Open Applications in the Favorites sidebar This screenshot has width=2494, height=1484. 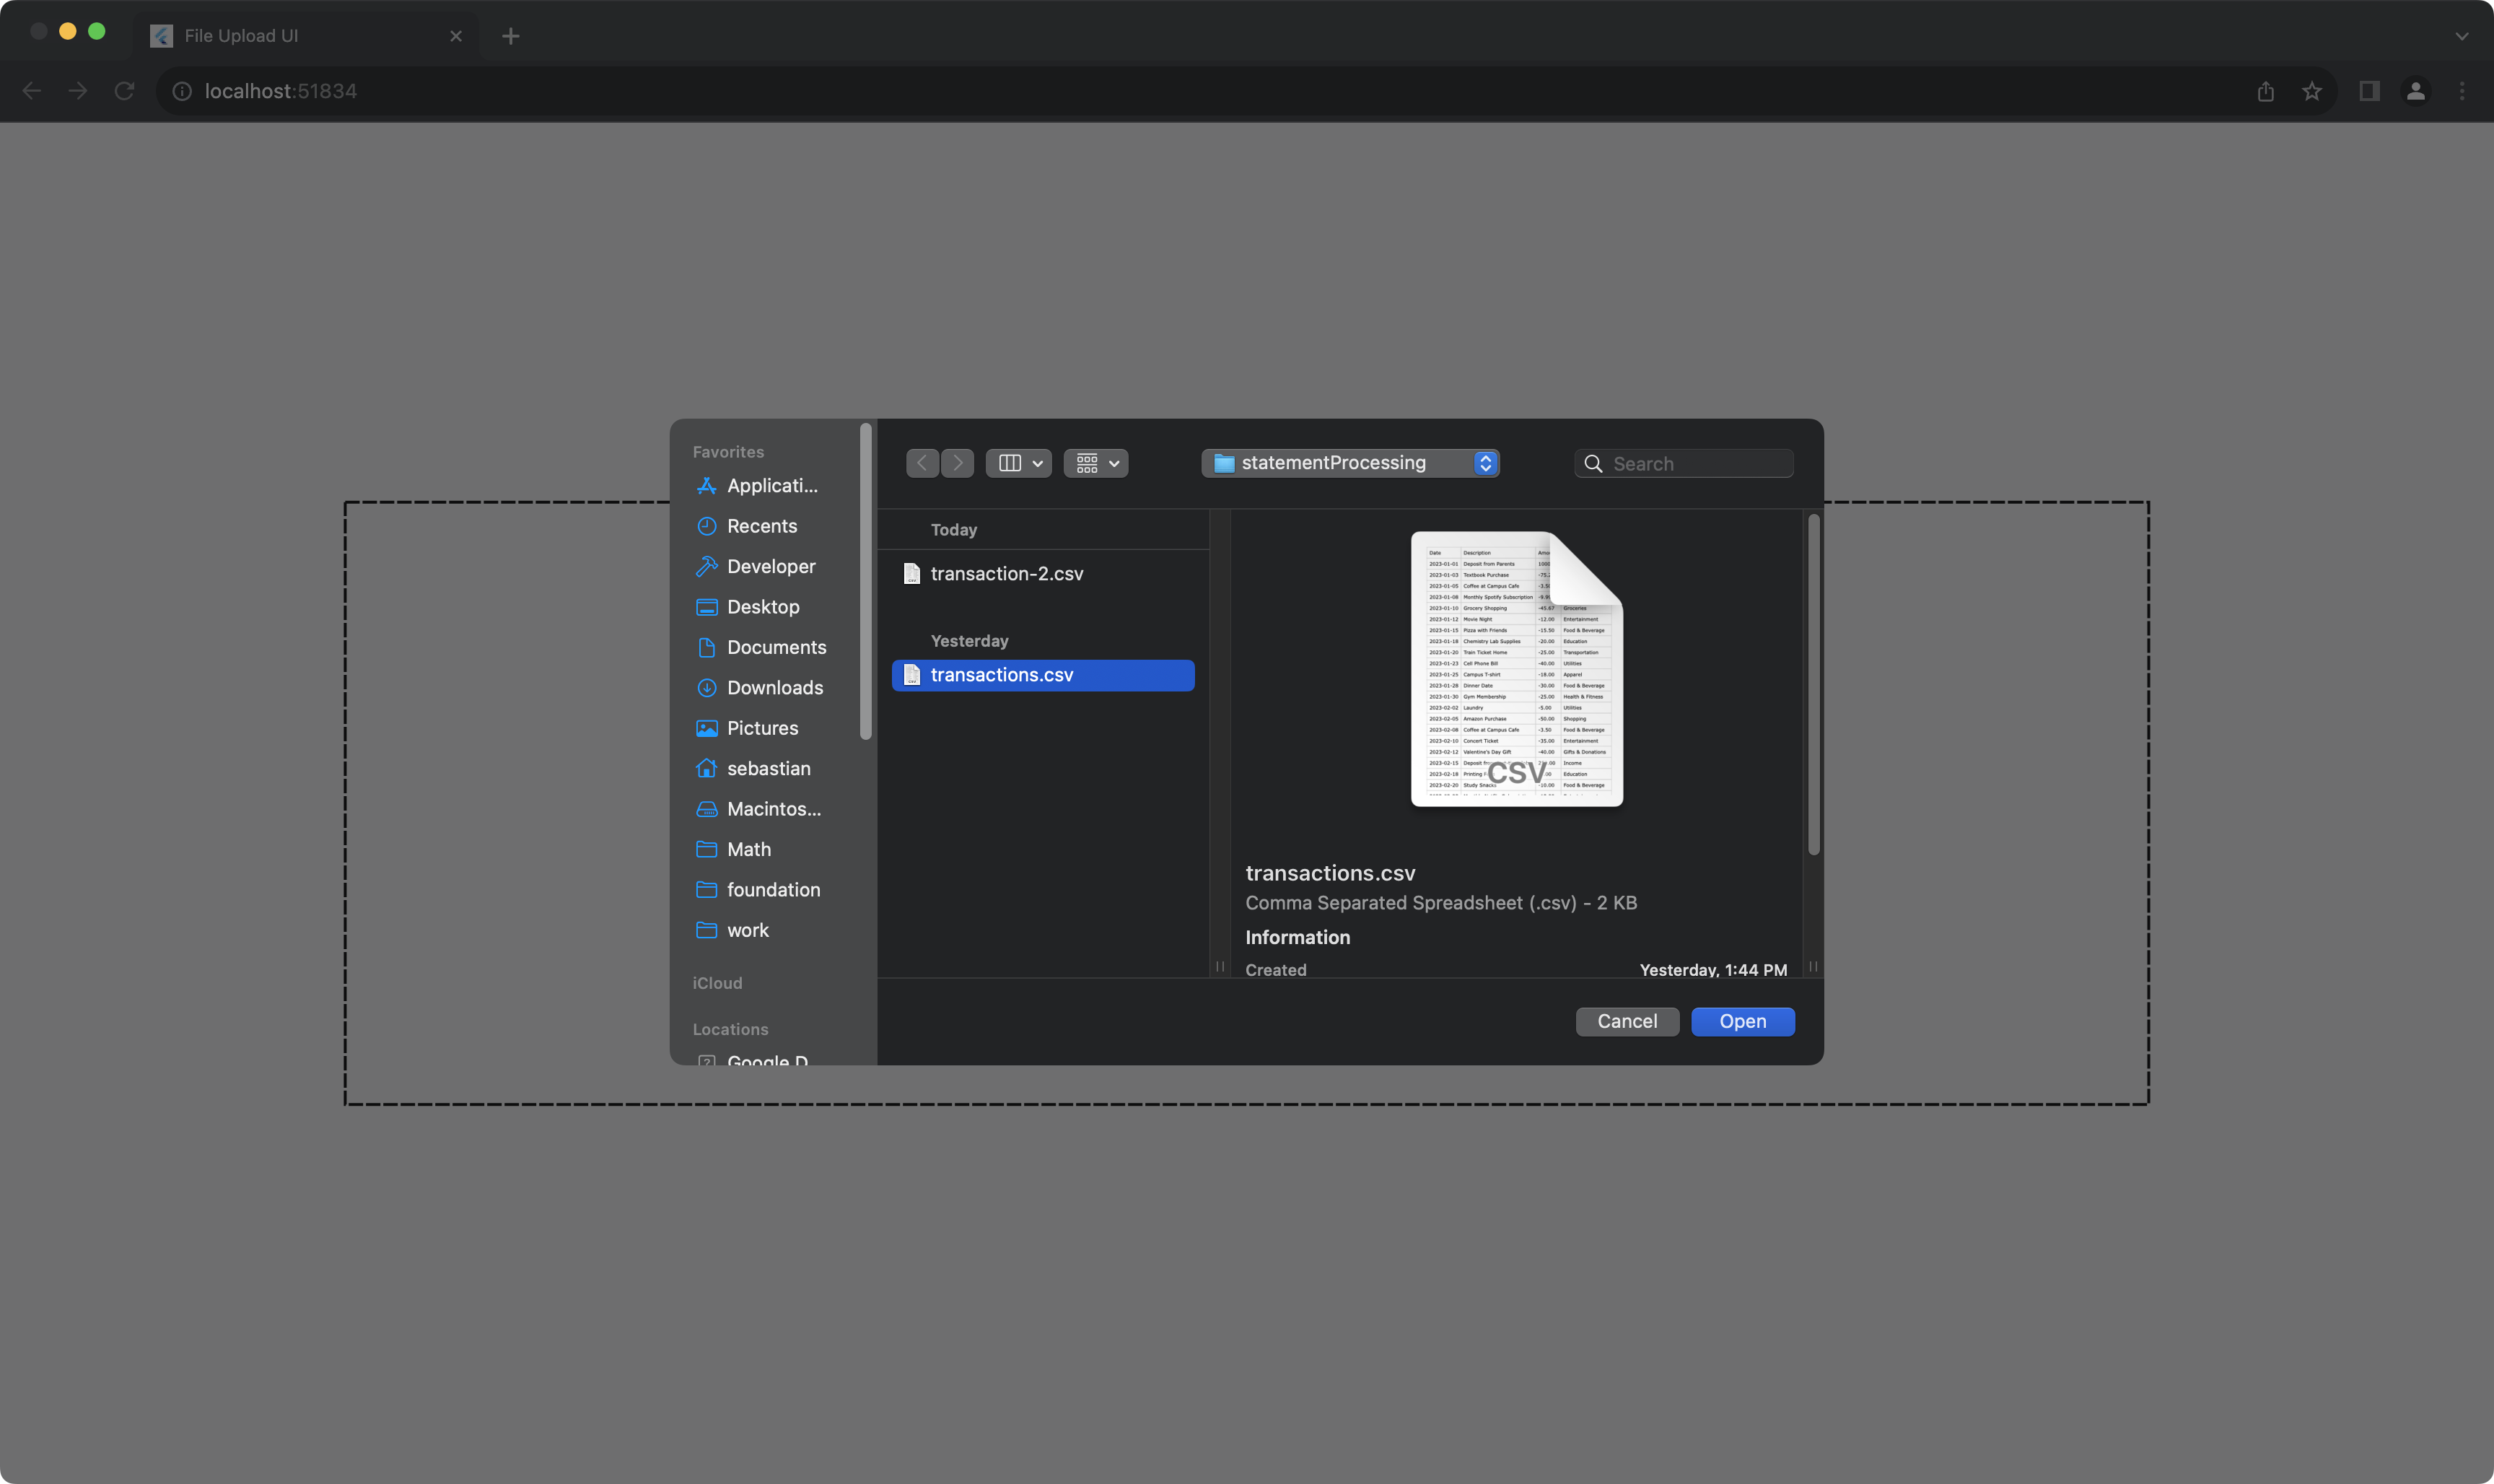coord(771,486)
